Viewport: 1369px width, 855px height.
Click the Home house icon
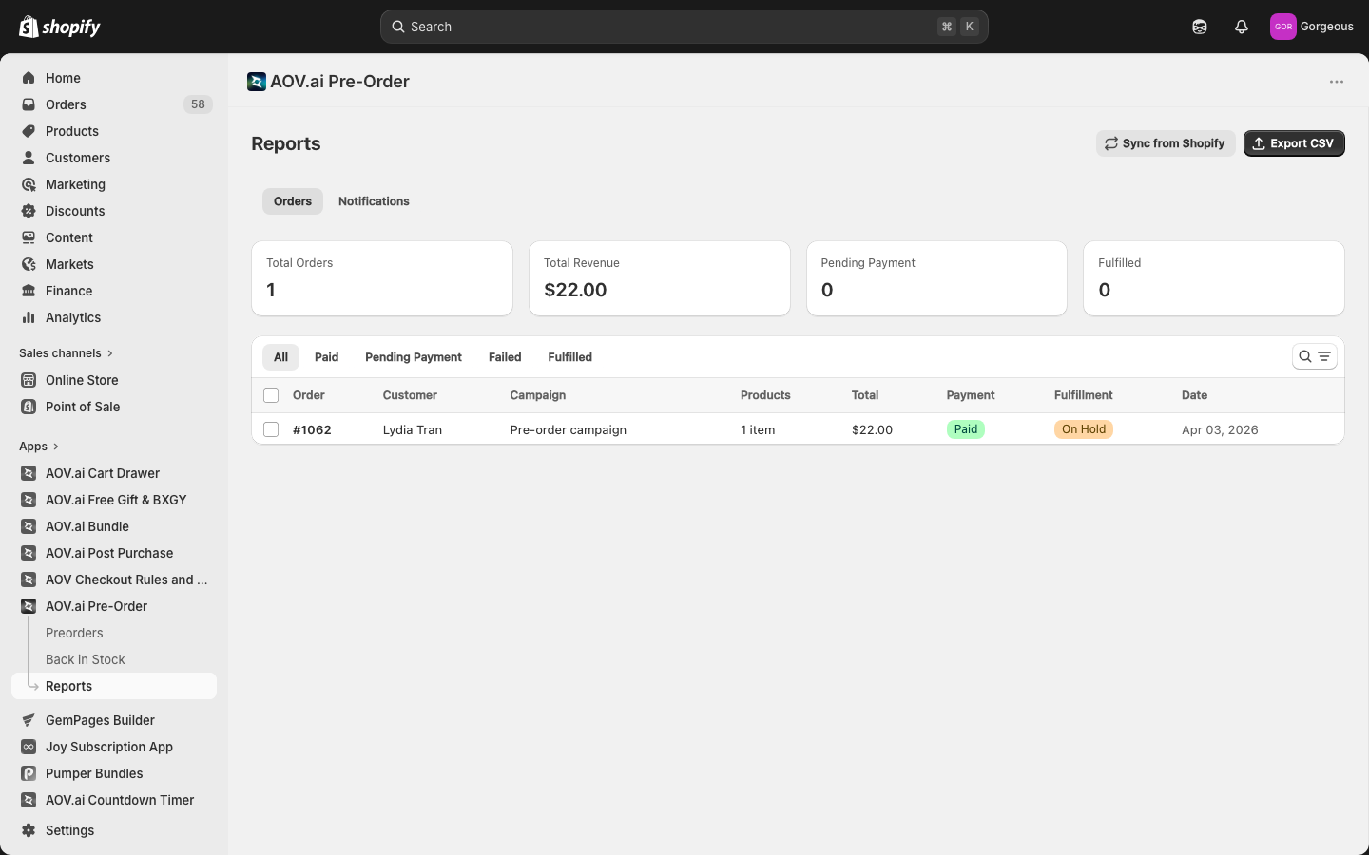(x=29, y=78)
